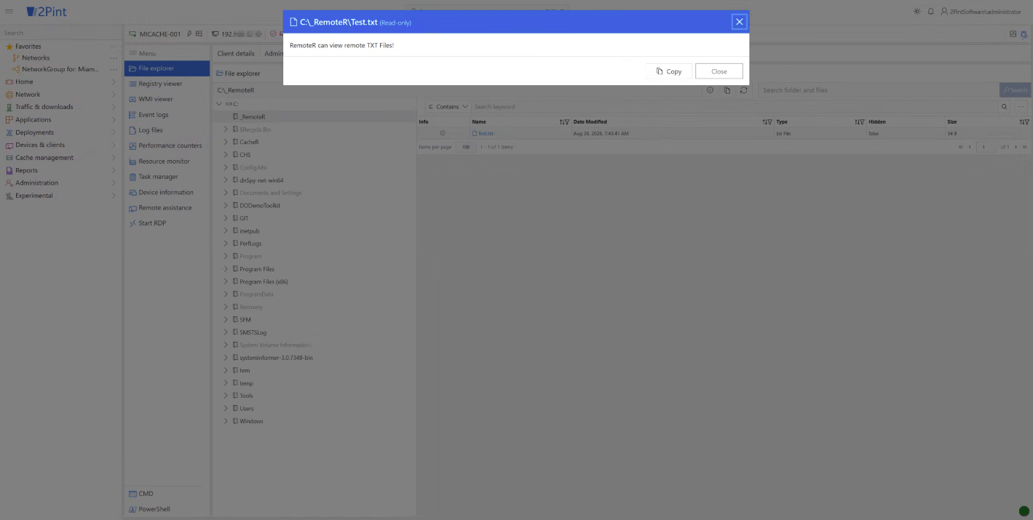Expand the CacheR folder

coord(226,142)
